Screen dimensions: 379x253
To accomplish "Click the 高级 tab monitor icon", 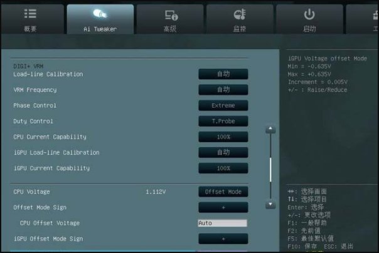I will (x=171, y=14).
